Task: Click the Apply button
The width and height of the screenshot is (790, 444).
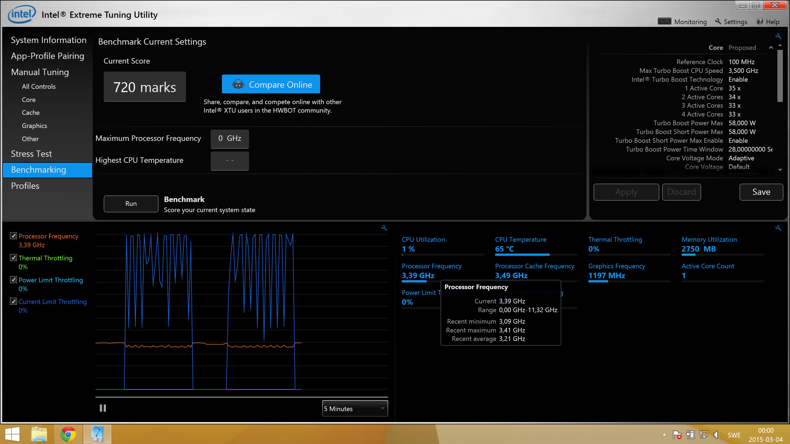Action: point(626,192)
